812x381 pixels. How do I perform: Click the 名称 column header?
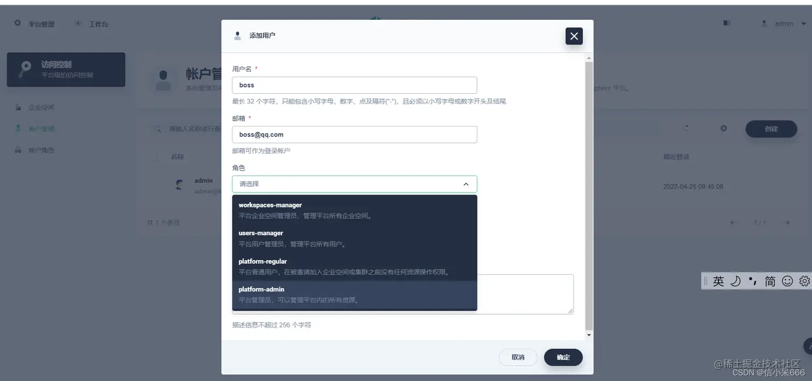pos(177,157)
